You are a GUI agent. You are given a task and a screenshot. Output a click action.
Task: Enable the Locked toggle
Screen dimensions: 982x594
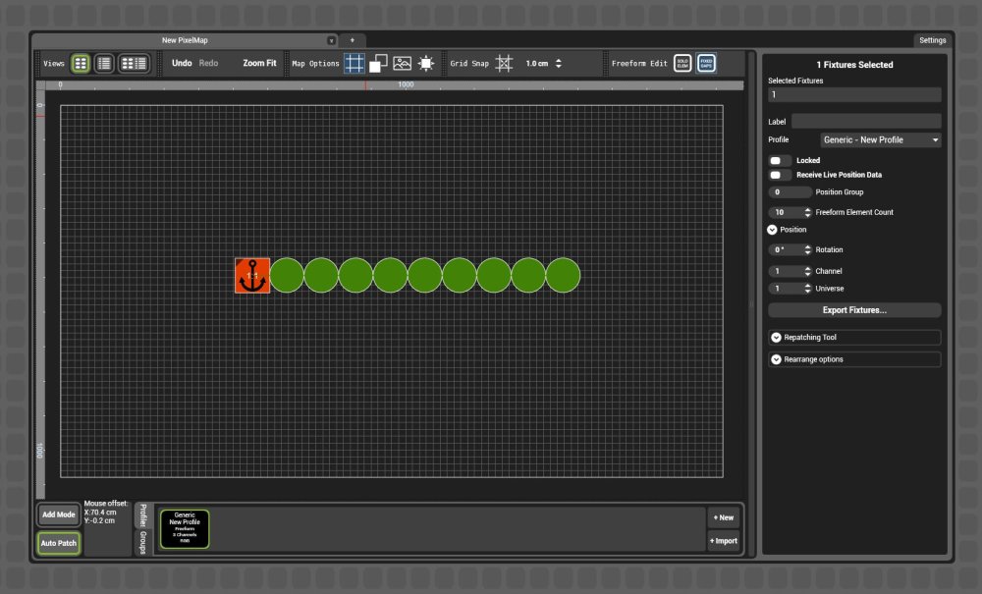tap(779, 160)
